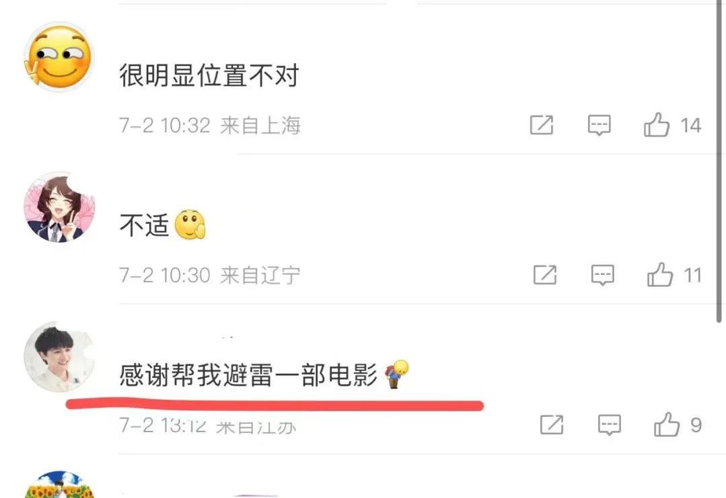The width and height of the screenshot is (726, 498).
Task: Open reply for the '不适' comment
Action: (x=602, y=275)
